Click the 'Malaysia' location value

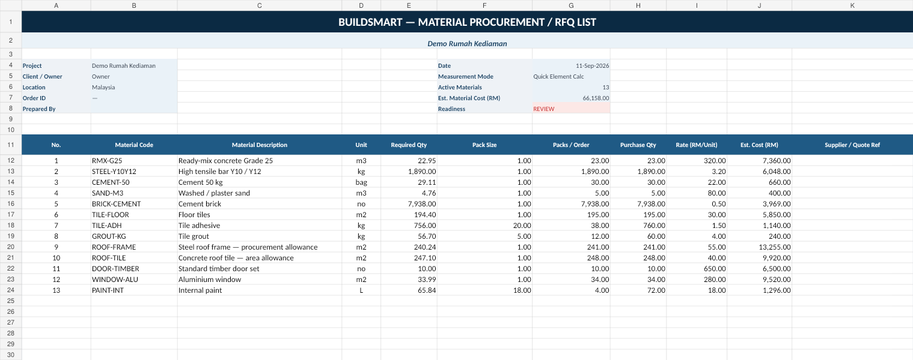click(134, 87)
